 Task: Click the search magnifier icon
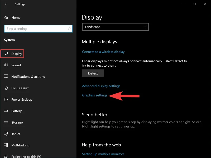69,29
